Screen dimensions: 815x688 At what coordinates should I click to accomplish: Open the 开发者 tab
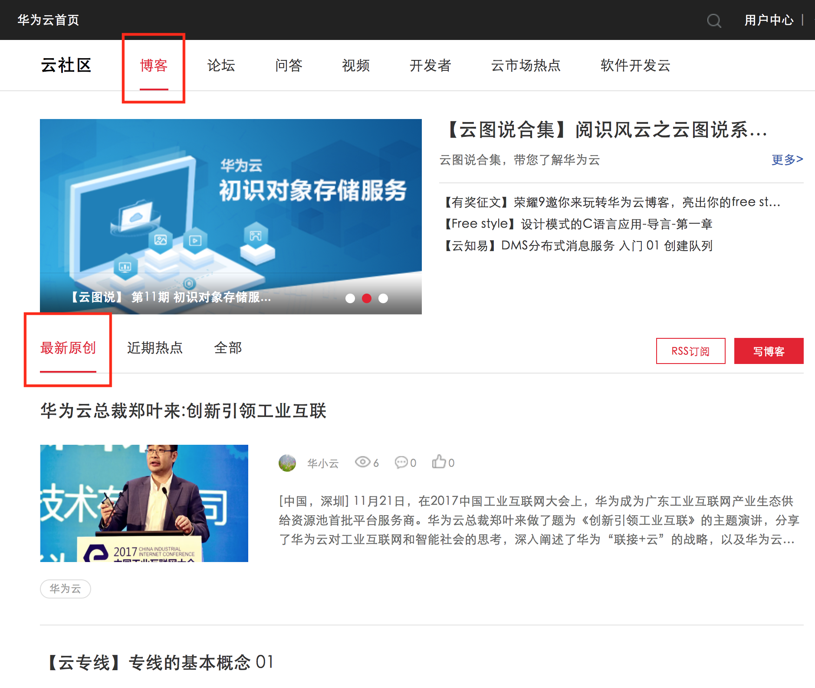click(431, 66)
